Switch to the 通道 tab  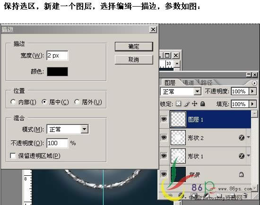click(x=188, y=82)
